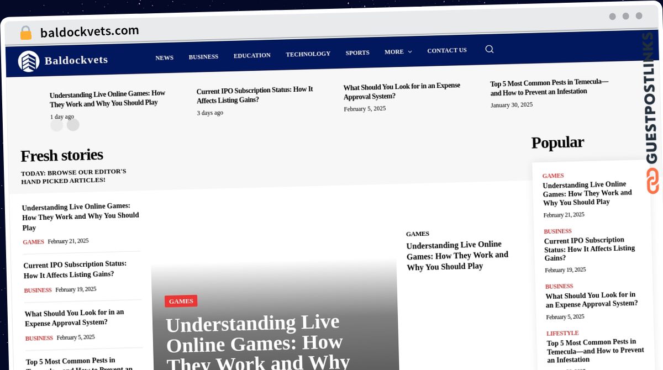The width and height of the screenshot is (663, 370).
Task: Open the Popular sidebar Current IPO article
Action: point(590,249)
